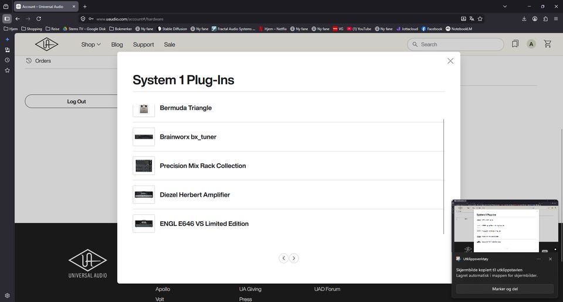Click the plug-in list scrollbar
This screenshot has width=563, height=302.
[444, 176]
